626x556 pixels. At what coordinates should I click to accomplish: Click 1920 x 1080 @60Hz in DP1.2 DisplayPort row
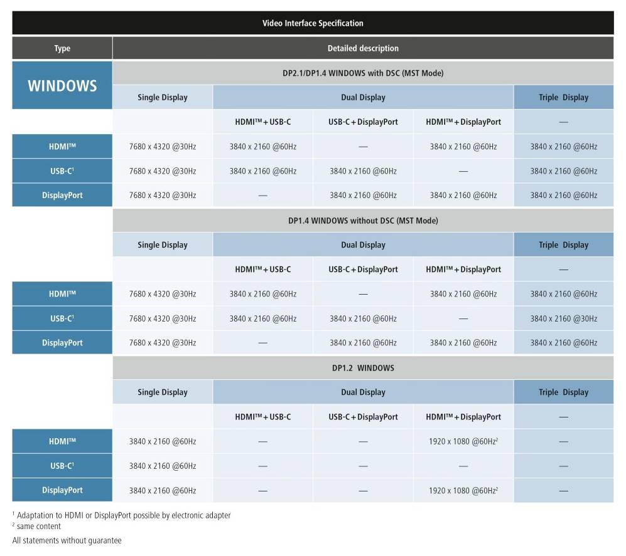point(463,490)
